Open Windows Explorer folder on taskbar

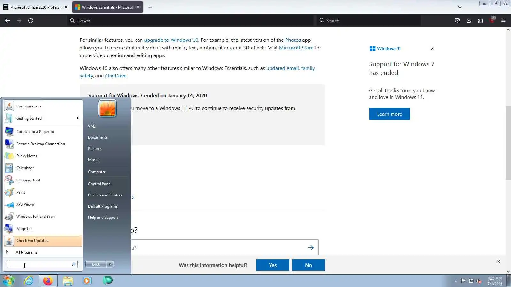coord(68,281)
